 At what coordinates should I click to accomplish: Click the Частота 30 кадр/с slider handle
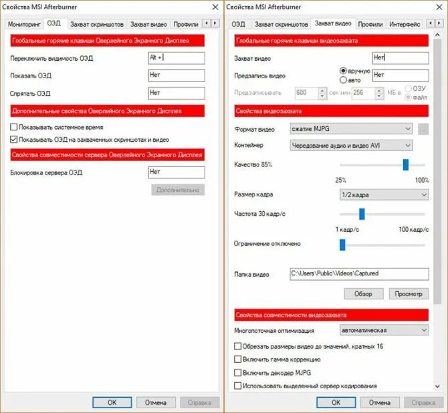point(362,214)
